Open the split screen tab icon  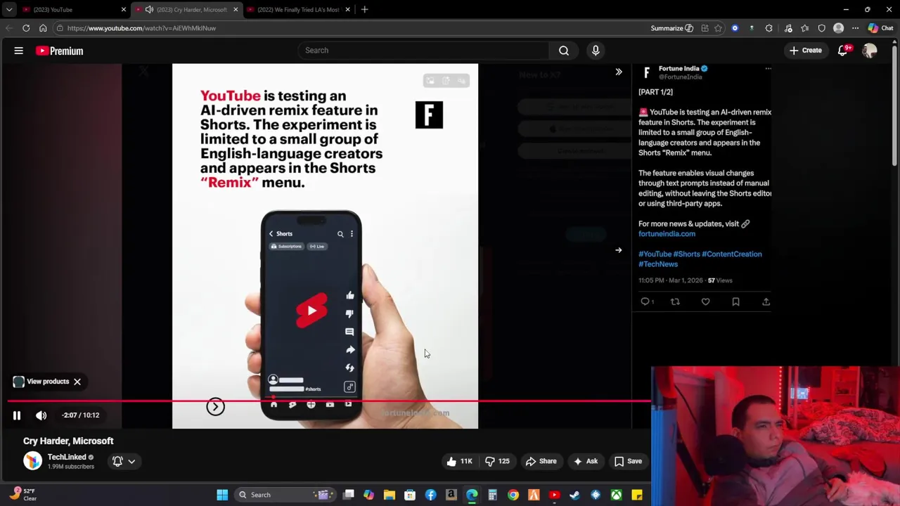(705, 28)
